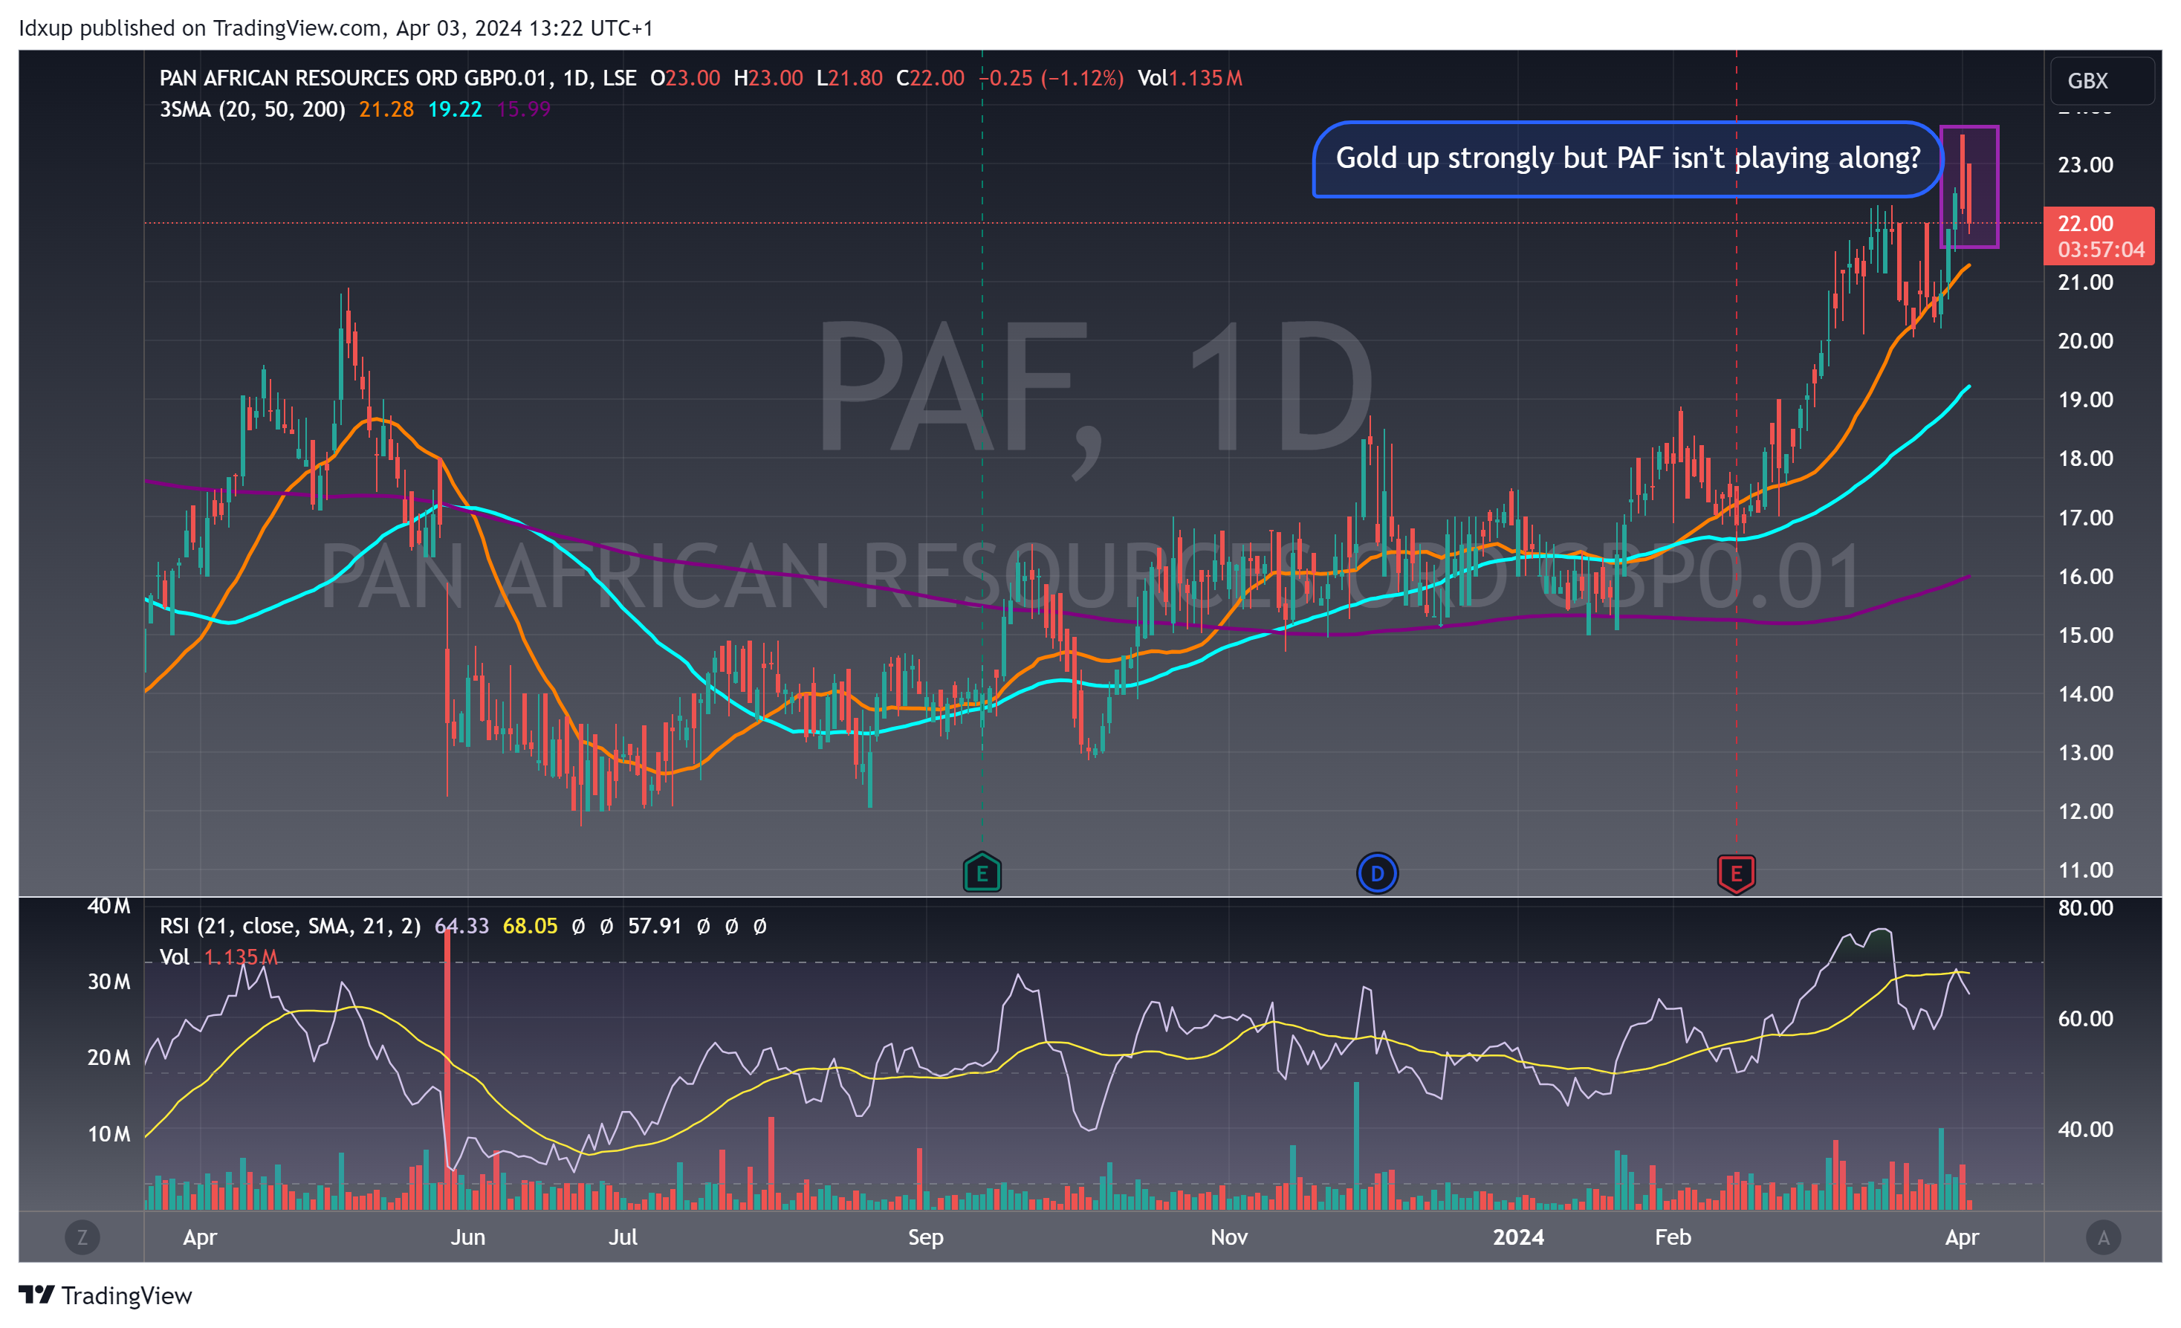Click the Vol 1.135M indicator legend
The height and width of the screenshot is (1328, 2181).
point(218,957)
